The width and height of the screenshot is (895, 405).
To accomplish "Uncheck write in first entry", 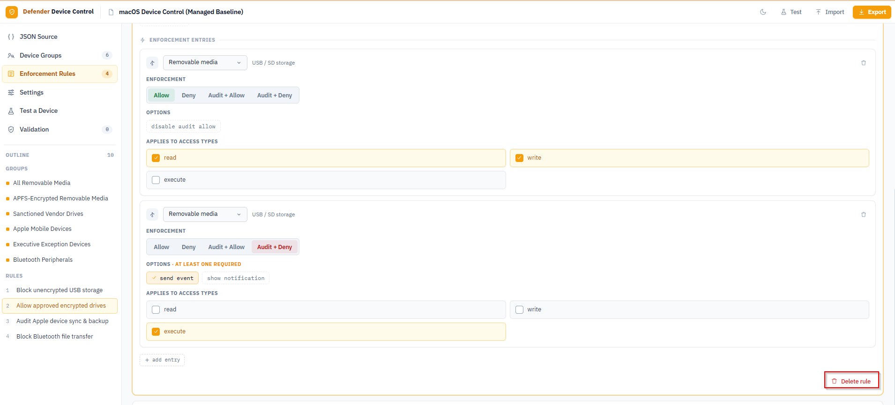I will (689, 158).
